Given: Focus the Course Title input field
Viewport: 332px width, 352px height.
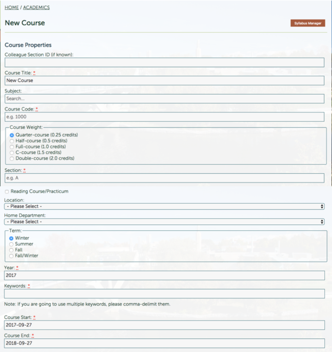Looking at the screenshot, I should point(163,80).
